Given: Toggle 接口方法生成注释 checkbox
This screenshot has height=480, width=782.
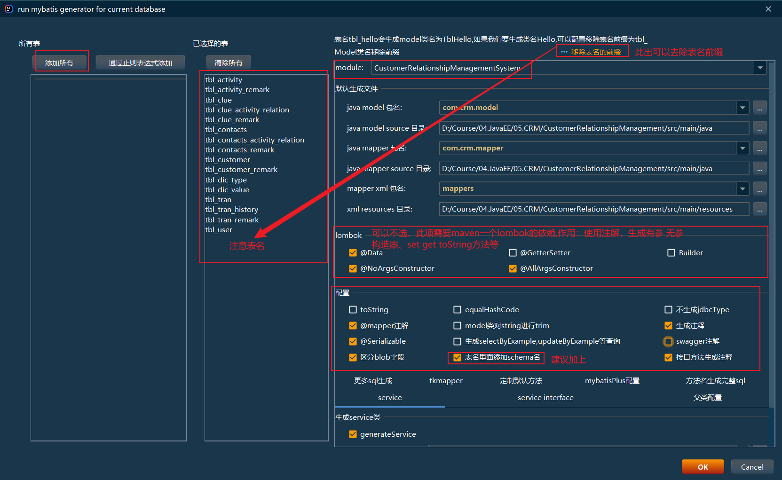Looking at the screenshot, I should click(x=668, y=357).
